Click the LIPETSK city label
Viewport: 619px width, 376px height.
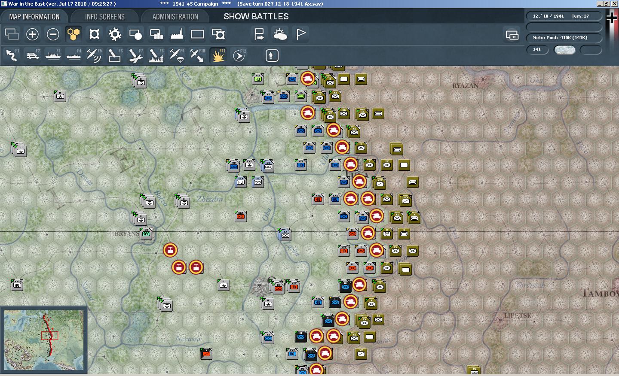click(x=518, y=315)
